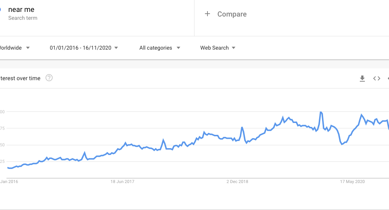
Task: Click the trend line peak at 100
Action: [x=321, y=112]
